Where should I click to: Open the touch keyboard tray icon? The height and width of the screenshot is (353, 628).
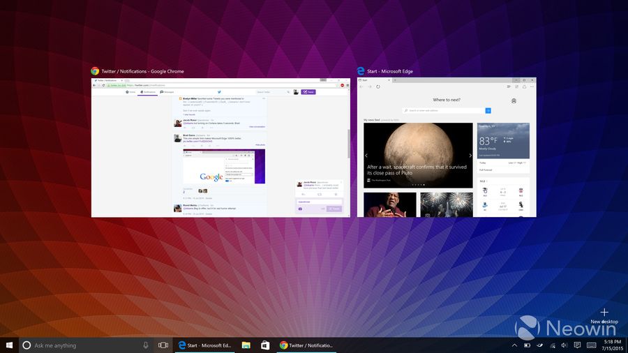coord(591,345)
